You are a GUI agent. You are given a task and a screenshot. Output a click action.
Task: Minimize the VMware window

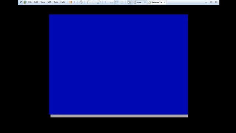click(206, 2)
